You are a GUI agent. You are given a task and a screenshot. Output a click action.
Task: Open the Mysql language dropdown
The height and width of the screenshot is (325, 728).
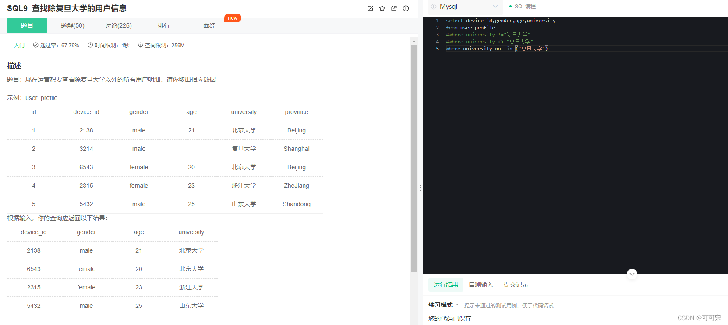point(465,7)
